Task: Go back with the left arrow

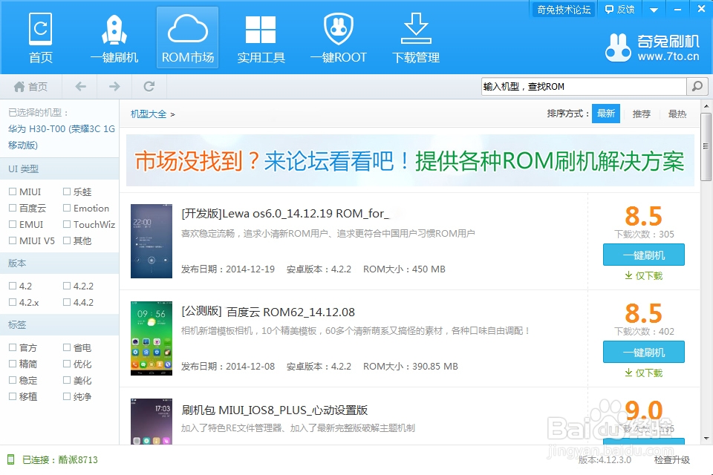Action: tap(80, 86)
